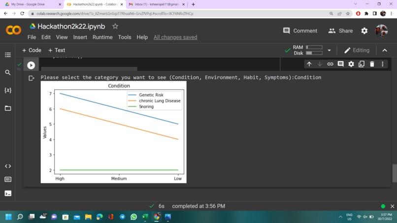Screen dimensions: 397x223
Task: Open the Comment button
Action: point(300,31)
